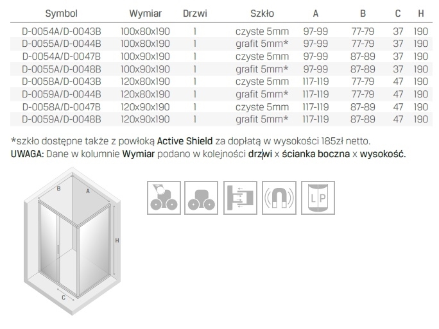Click H value 190 in D-0058A/D-0047B row

point(421,107)
